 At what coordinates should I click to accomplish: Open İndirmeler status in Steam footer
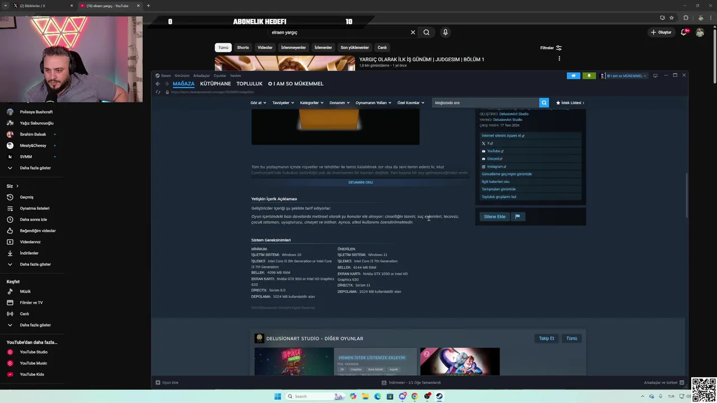coord(411,383)
